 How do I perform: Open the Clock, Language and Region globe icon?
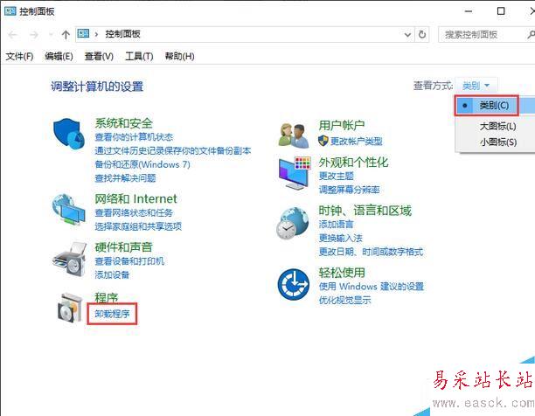pyautogui.click(x=293, y=223)
